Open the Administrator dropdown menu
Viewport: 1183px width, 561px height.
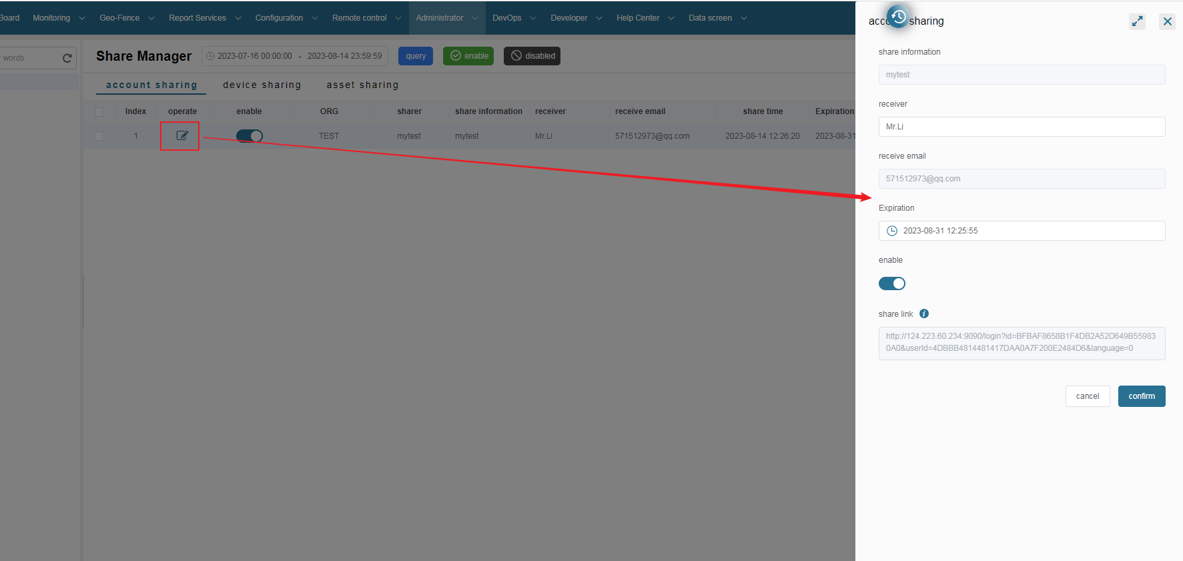(446, 18)
